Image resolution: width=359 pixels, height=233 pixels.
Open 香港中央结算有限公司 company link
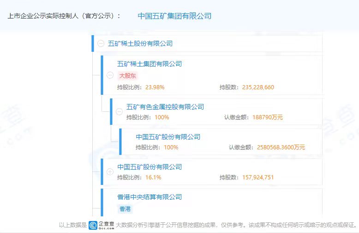pyautogui.click(x=150, y=197)
